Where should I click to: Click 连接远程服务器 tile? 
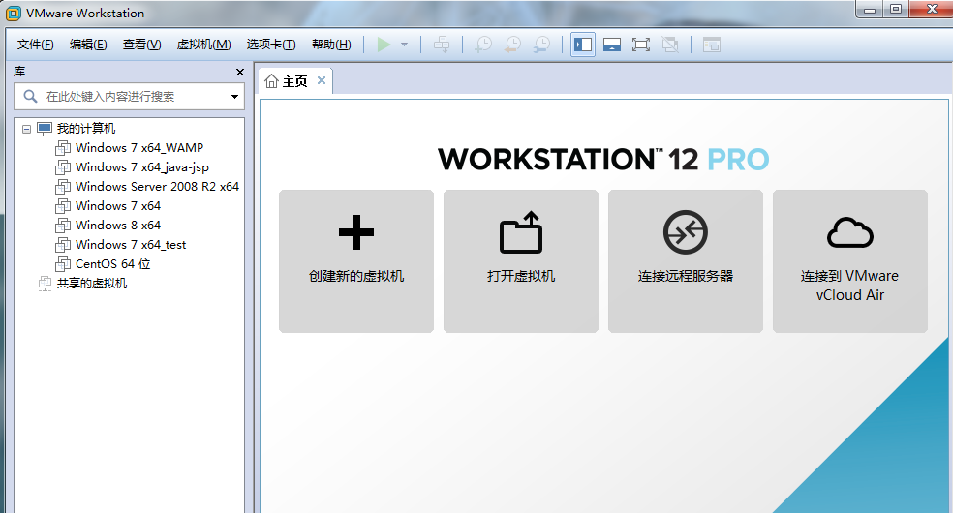click(686, 261)
